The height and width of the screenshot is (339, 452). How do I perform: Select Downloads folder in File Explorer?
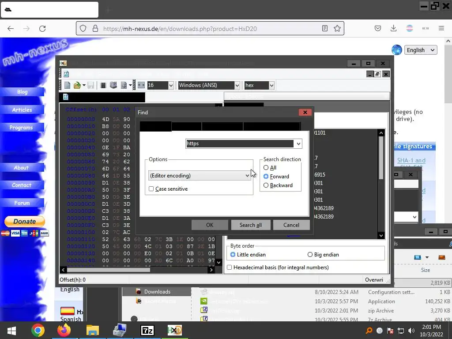click(x=157, y=292)
